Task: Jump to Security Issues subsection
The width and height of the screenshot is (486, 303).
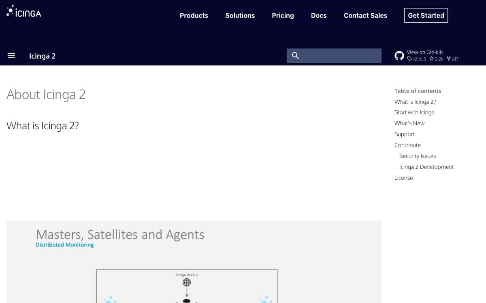Action: point(418,156)
